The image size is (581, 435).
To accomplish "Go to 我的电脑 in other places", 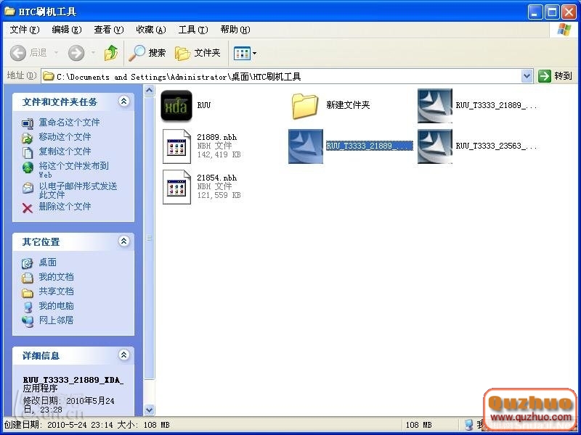I will pyautogui.click(x=57, y=306).
